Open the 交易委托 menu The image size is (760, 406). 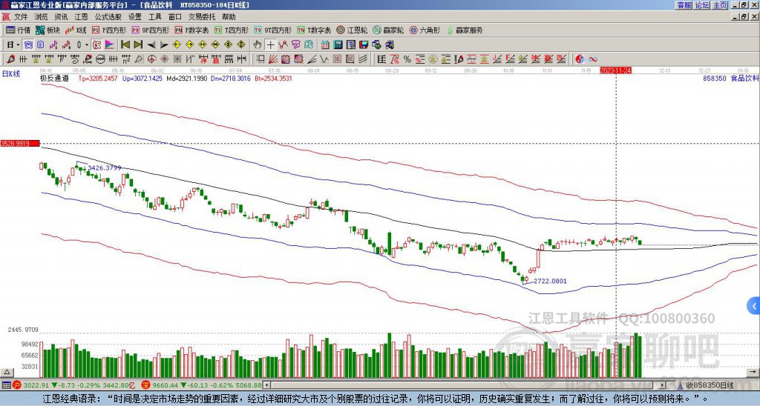click(202, 17)
